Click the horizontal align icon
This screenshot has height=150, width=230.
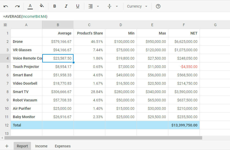tap(91, 6)
